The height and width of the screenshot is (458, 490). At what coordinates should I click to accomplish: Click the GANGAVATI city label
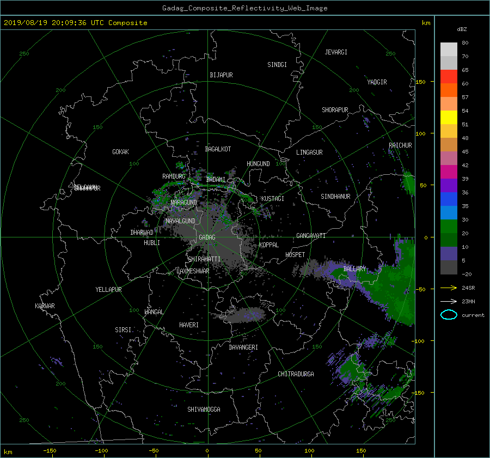(311, 236)
